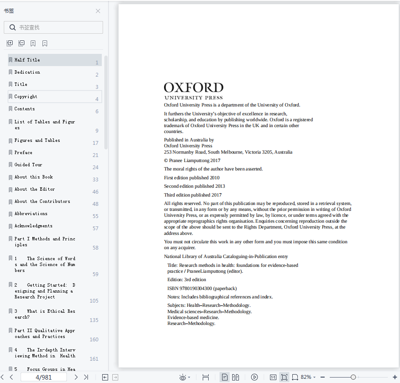Click the bookmark search field

53,27
